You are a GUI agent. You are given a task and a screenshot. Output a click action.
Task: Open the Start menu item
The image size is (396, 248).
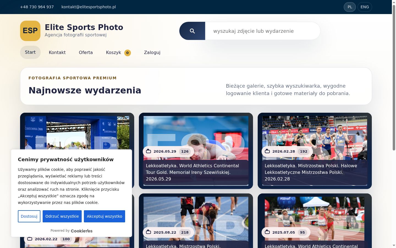[30, 52]
